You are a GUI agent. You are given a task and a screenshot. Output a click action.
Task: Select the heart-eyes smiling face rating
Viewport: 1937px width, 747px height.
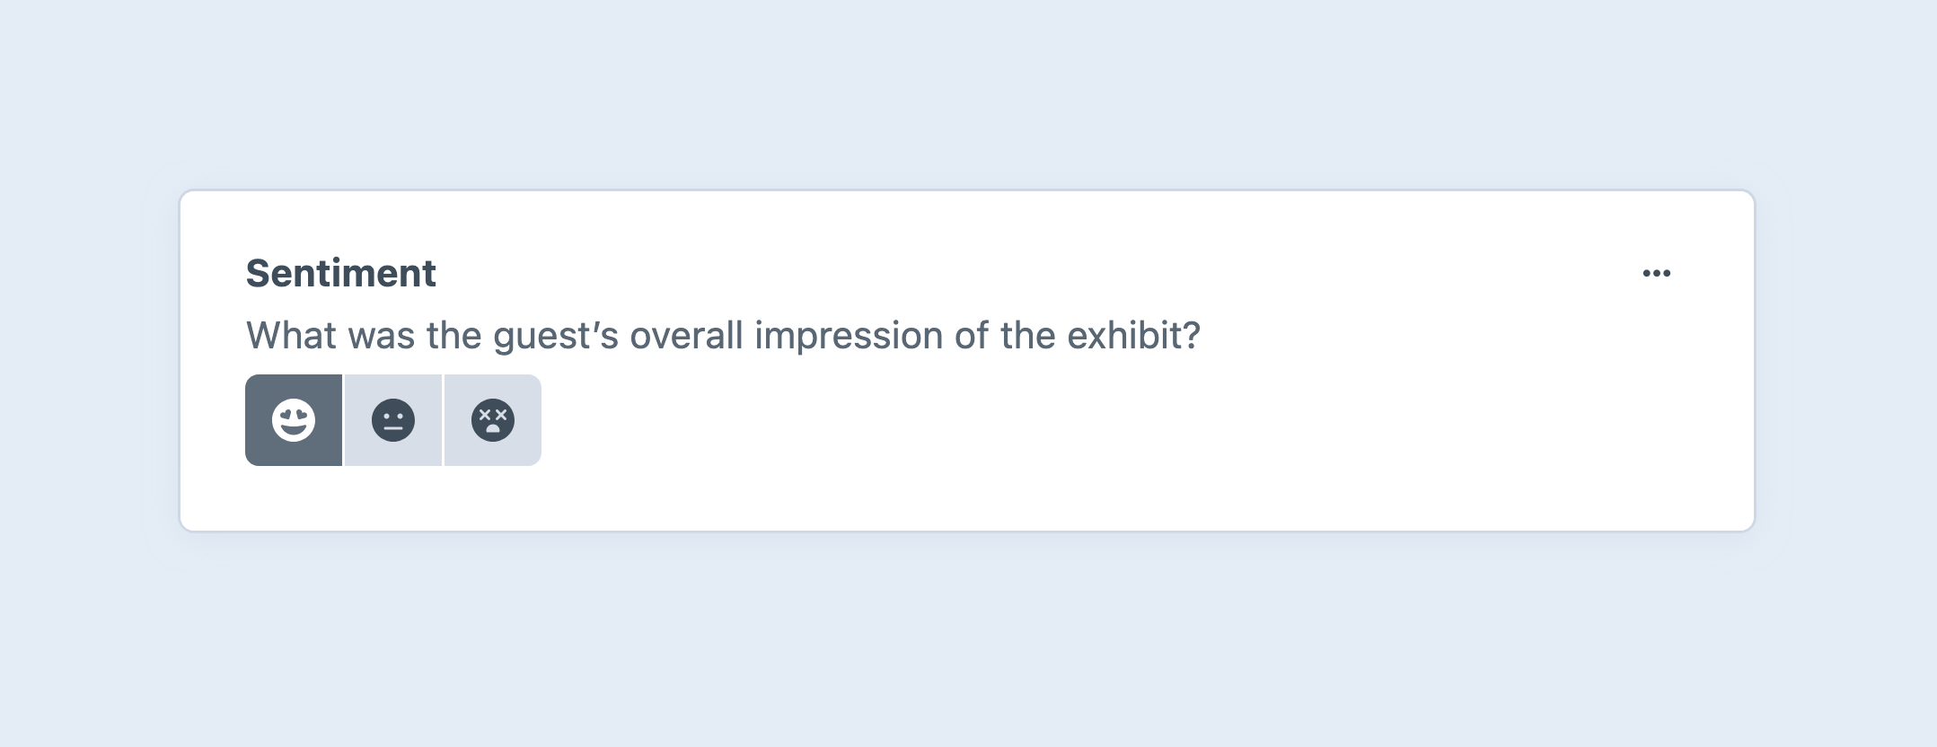coord(294,420)
